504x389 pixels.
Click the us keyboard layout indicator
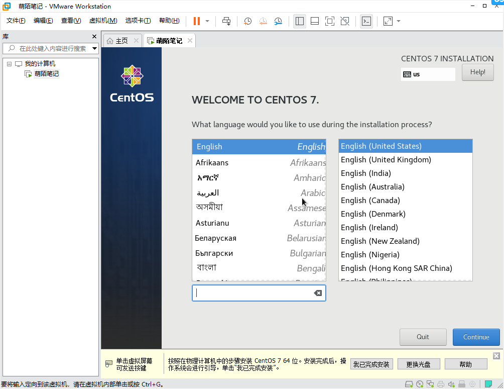point(428,74)
